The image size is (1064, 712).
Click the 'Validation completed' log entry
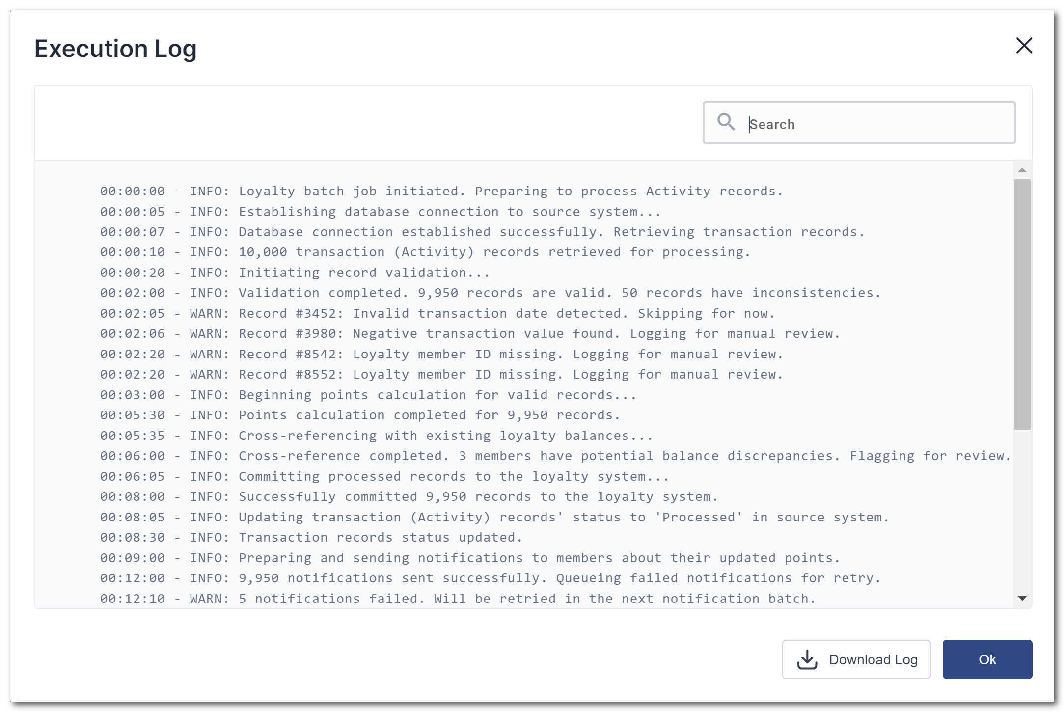point(490,293)
